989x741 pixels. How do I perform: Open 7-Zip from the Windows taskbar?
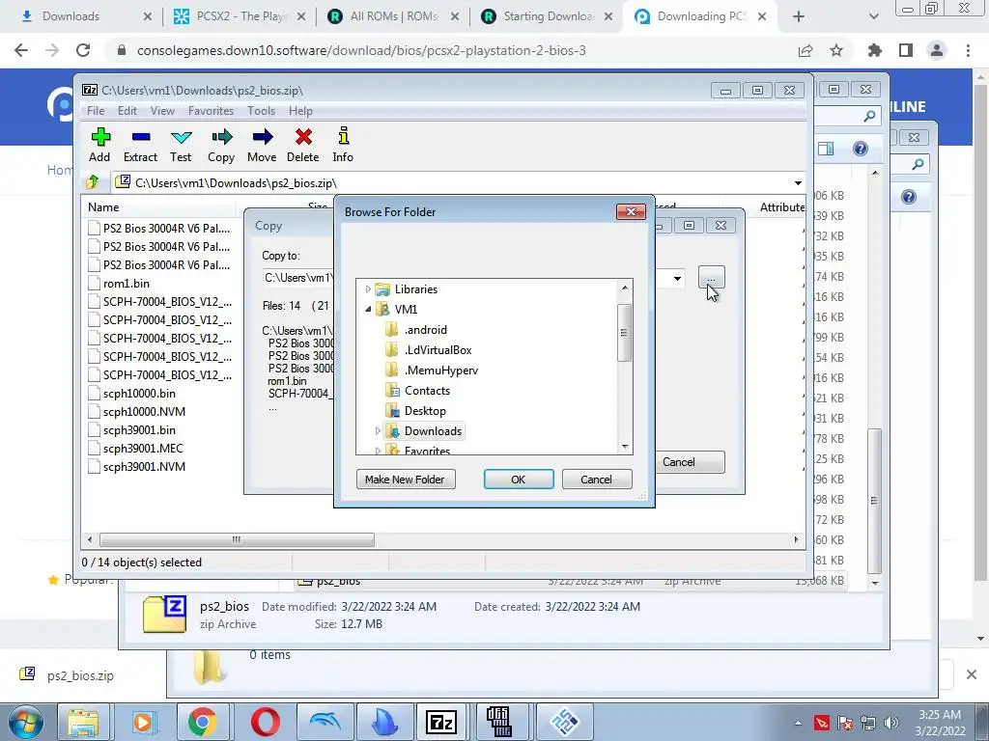pos(440,722)
